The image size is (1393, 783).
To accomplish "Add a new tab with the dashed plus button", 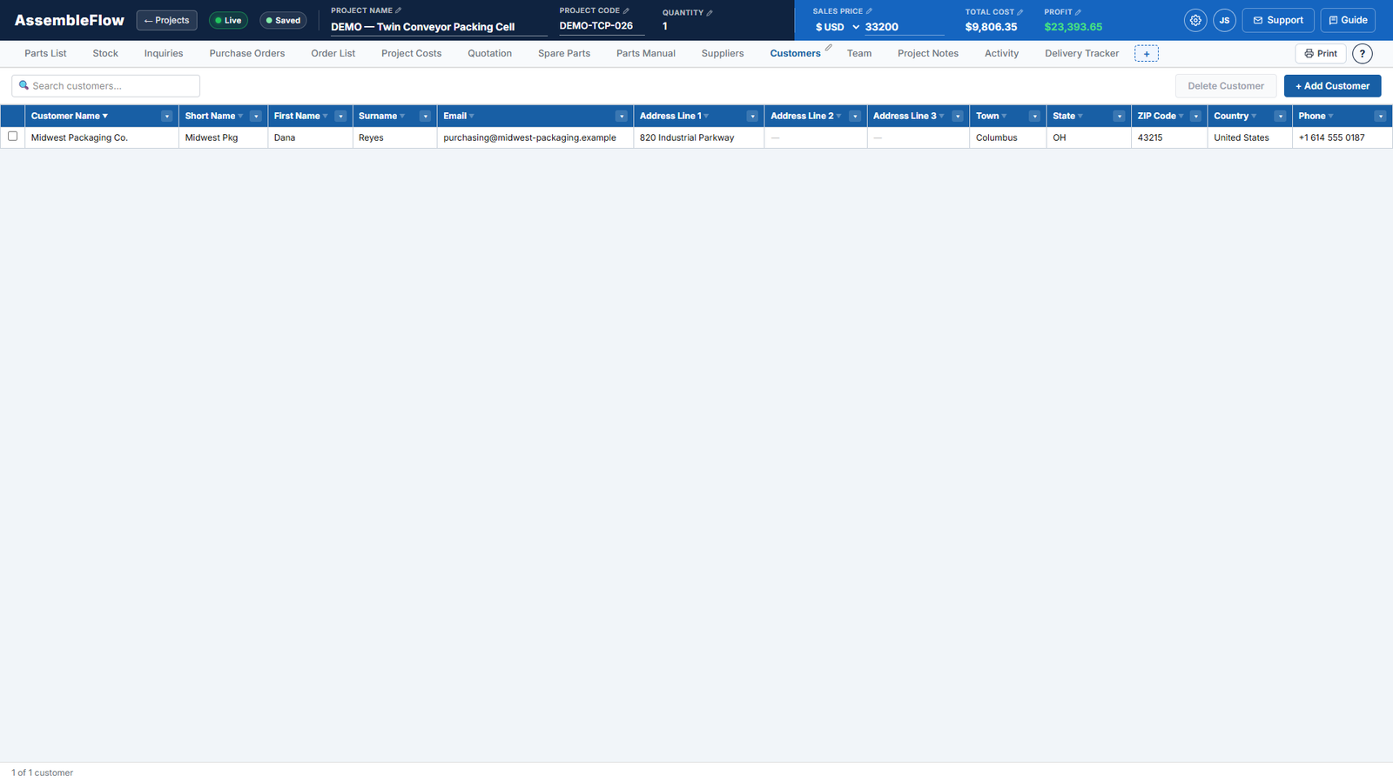I will (1147, 54).
